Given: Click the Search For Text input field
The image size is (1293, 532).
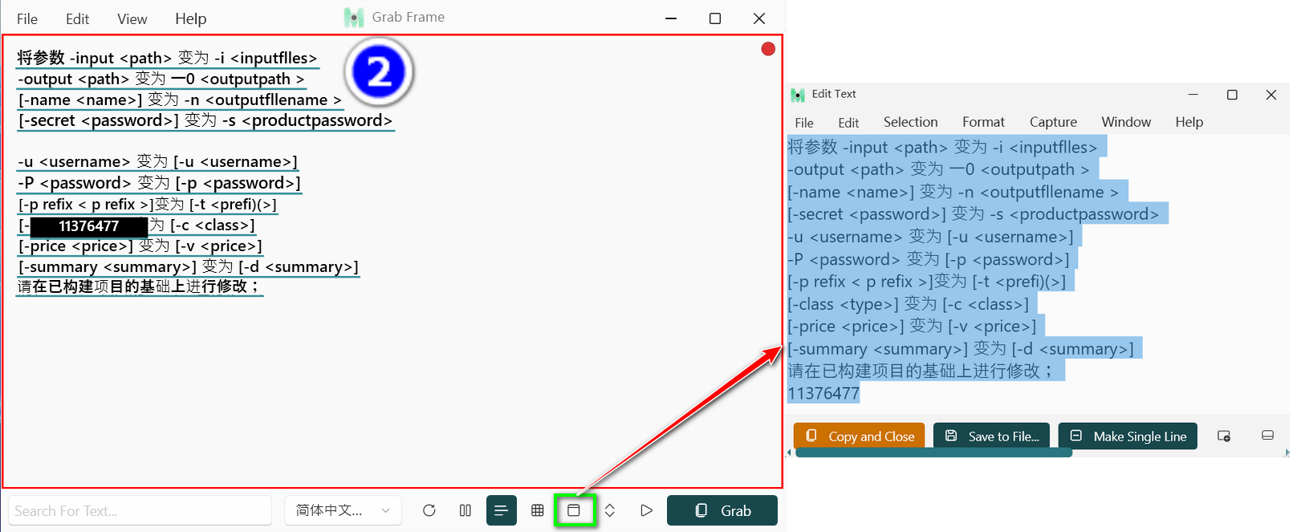Looking at the screenshot, I should pyautogui.click(x=140, y=511).
